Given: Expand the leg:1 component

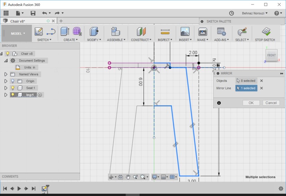Looking at the screenshot, I should click(x=6, y=95).
